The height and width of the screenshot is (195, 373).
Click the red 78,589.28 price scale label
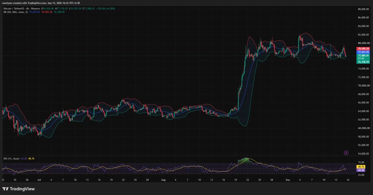click(x=363, y=49)
